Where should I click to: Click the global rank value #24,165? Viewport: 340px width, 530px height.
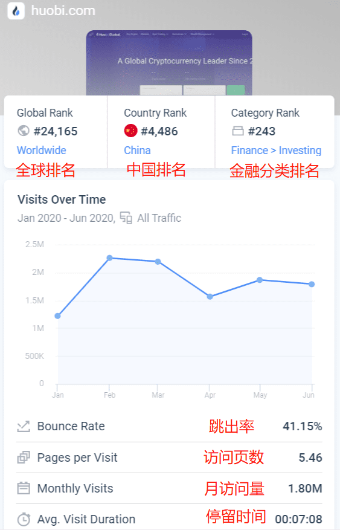pos(56,131)
